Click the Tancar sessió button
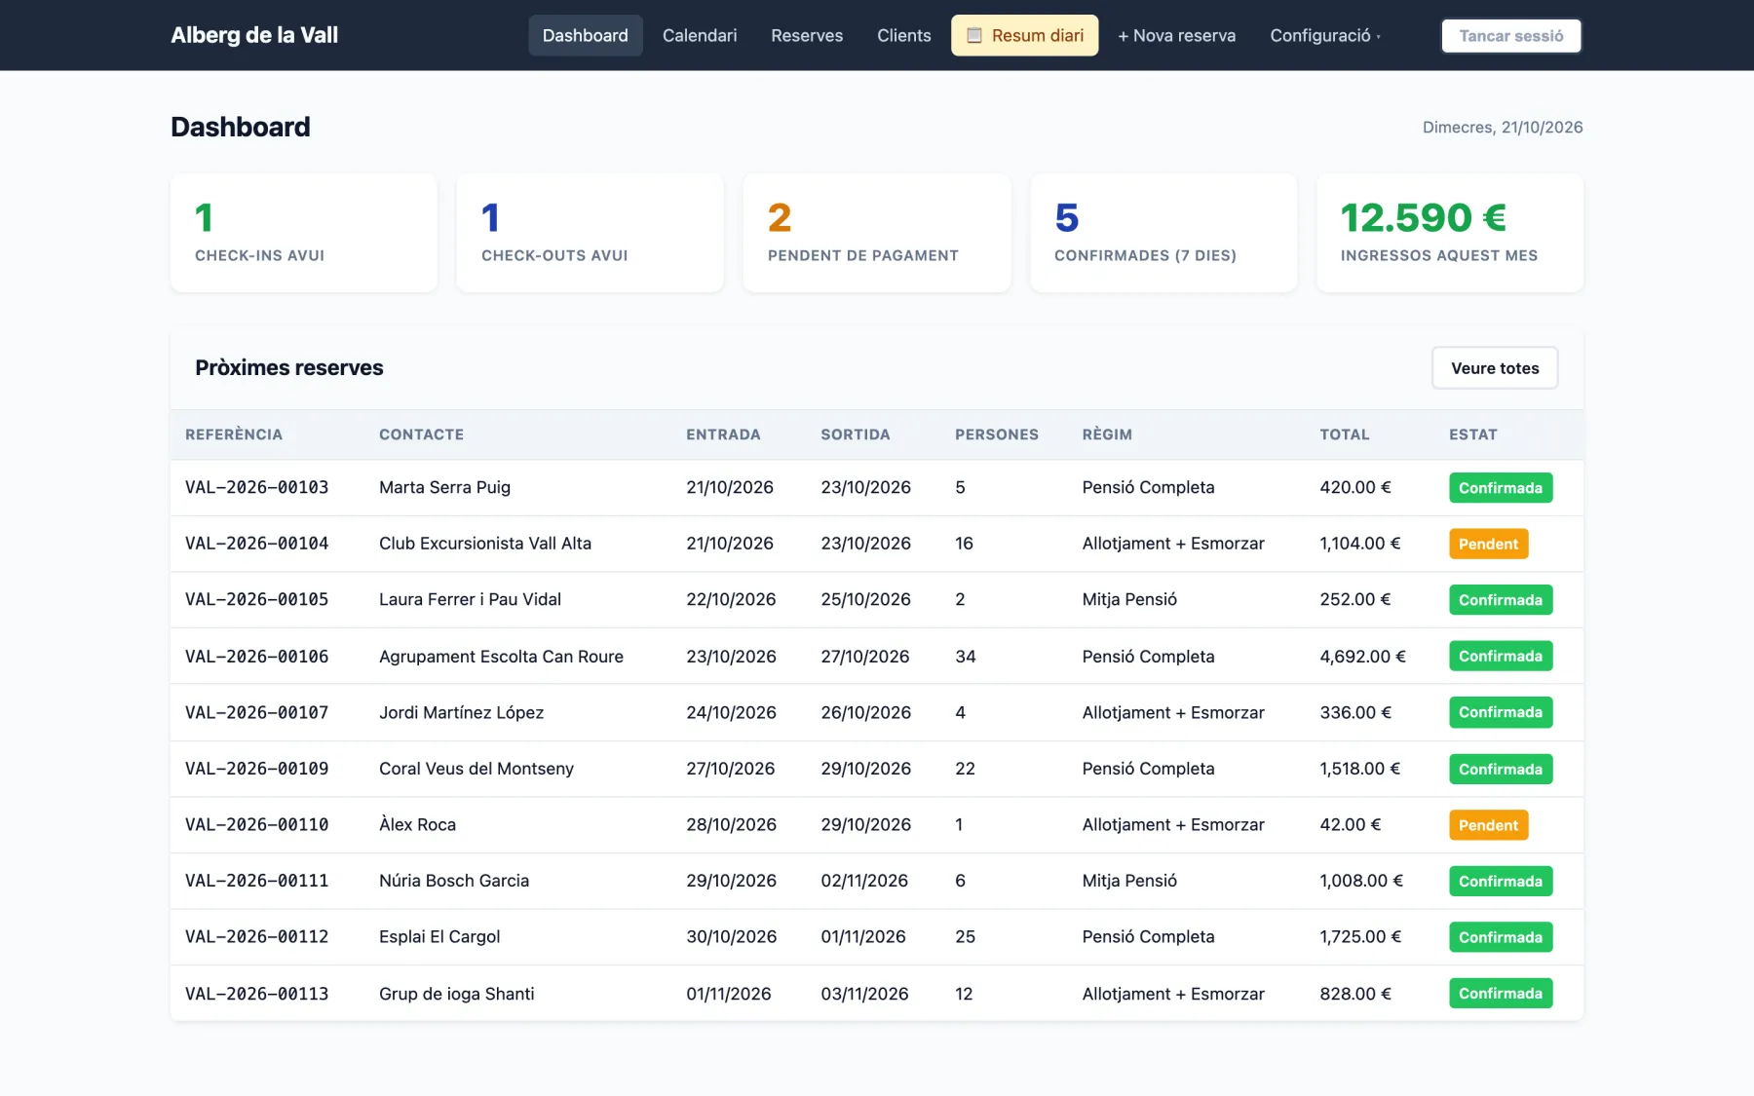Viewport: 1754px width, 1096px height. coord(1510,36)
